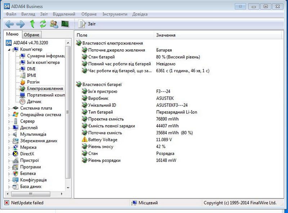
Task: Open the Довідка menu
Action: pyautogui.click(x=140, y=14)
